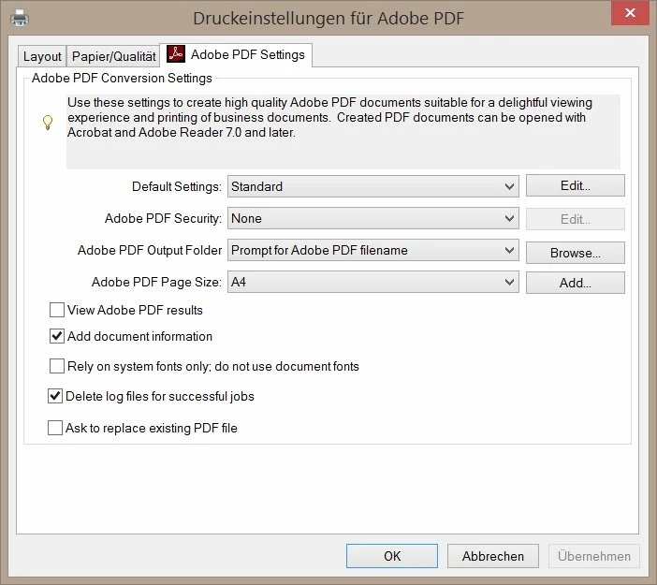Click the Default Settings label
657x585 pixels.
click(176, 186)
